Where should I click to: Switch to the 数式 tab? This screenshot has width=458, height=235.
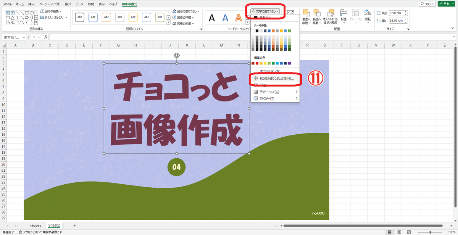(68, 4)
